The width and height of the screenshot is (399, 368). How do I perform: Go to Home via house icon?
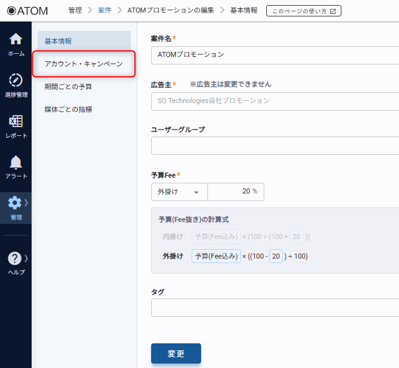pos(16,39)
